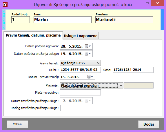Select Pravni temelj, datumi, plaćanje tab

click(x=33, y=35)
